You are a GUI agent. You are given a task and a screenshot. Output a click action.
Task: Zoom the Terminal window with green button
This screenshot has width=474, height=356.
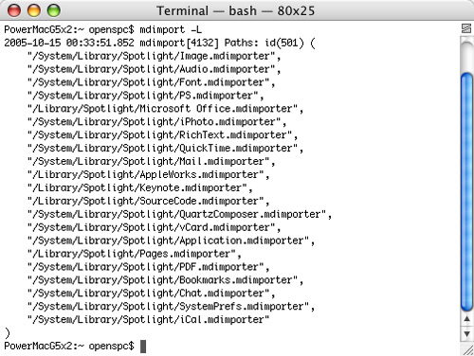53,10
